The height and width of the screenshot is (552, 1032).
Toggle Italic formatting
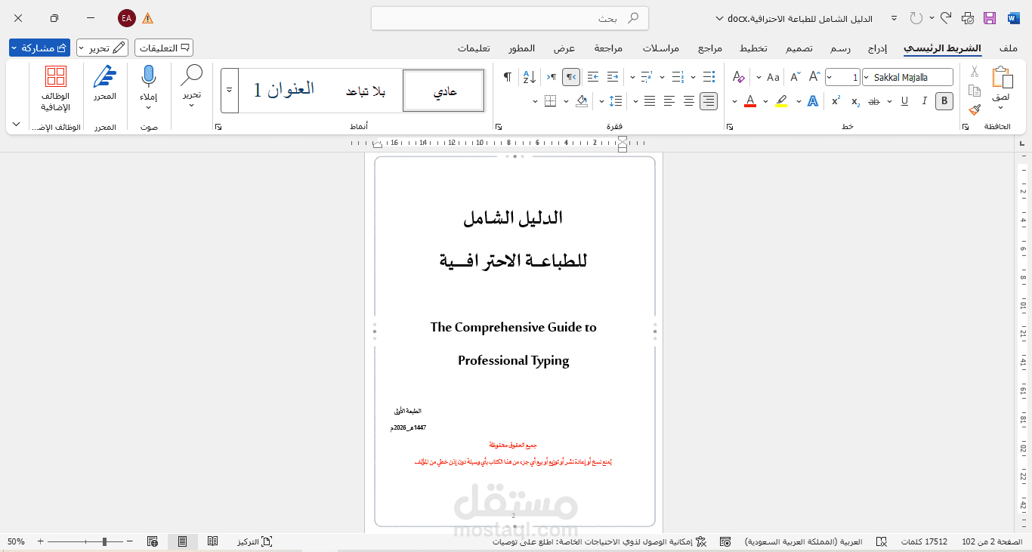pyautogui.click(x=924, y=100)
